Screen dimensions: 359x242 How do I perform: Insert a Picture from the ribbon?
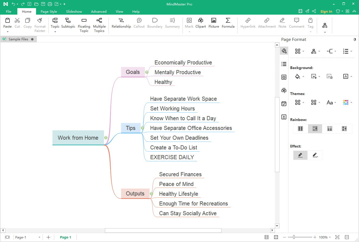[x=214, y=23]
